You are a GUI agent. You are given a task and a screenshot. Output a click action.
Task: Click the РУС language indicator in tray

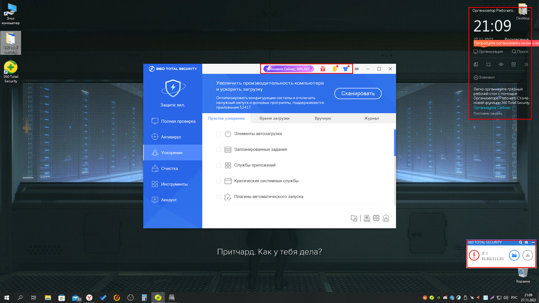tap(513, 297)
